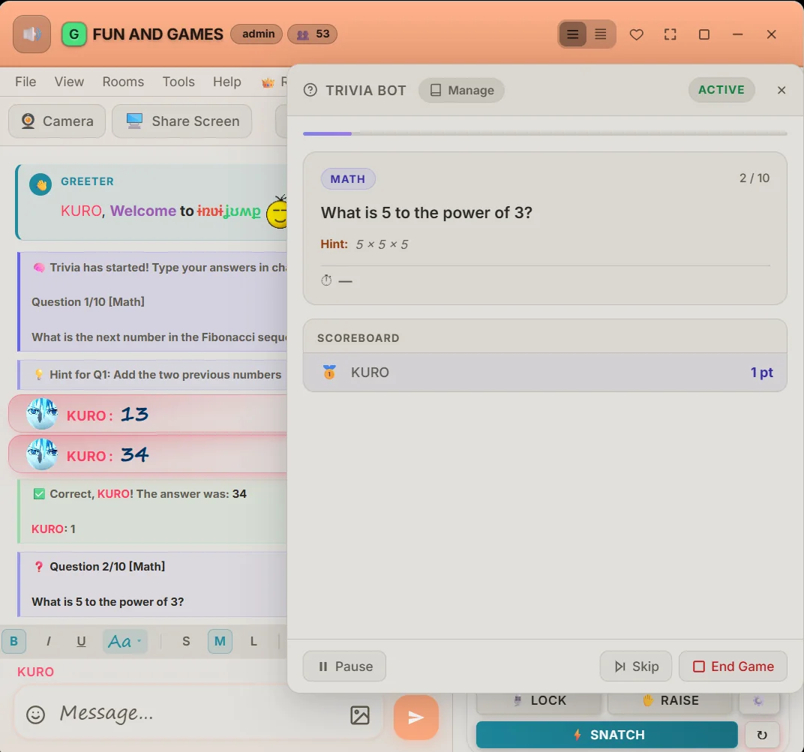Click KURO's avatar beside message 13
The image size is (804, 752).
[42, 414]
